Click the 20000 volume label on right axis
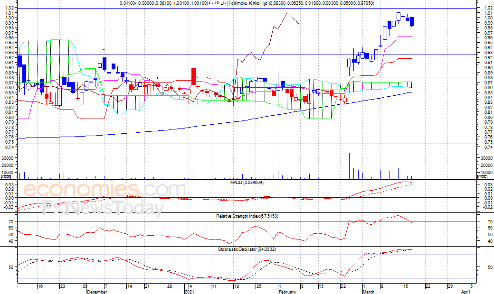 [x=487, y=165]
